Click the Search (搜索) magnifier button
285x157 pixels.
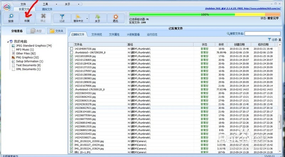click(11, 18)
